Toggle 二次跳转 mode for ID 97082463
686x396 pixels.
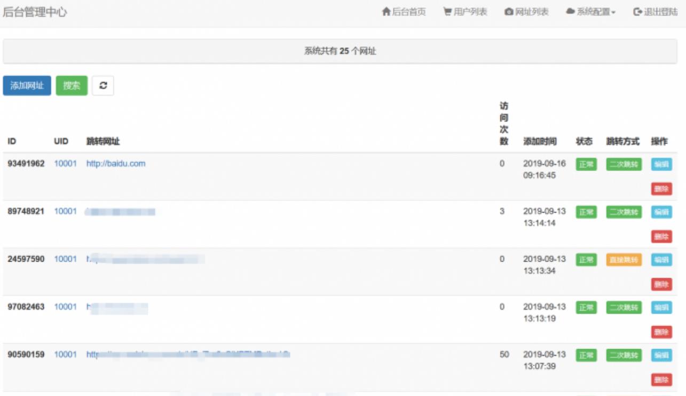pos(624,308)
